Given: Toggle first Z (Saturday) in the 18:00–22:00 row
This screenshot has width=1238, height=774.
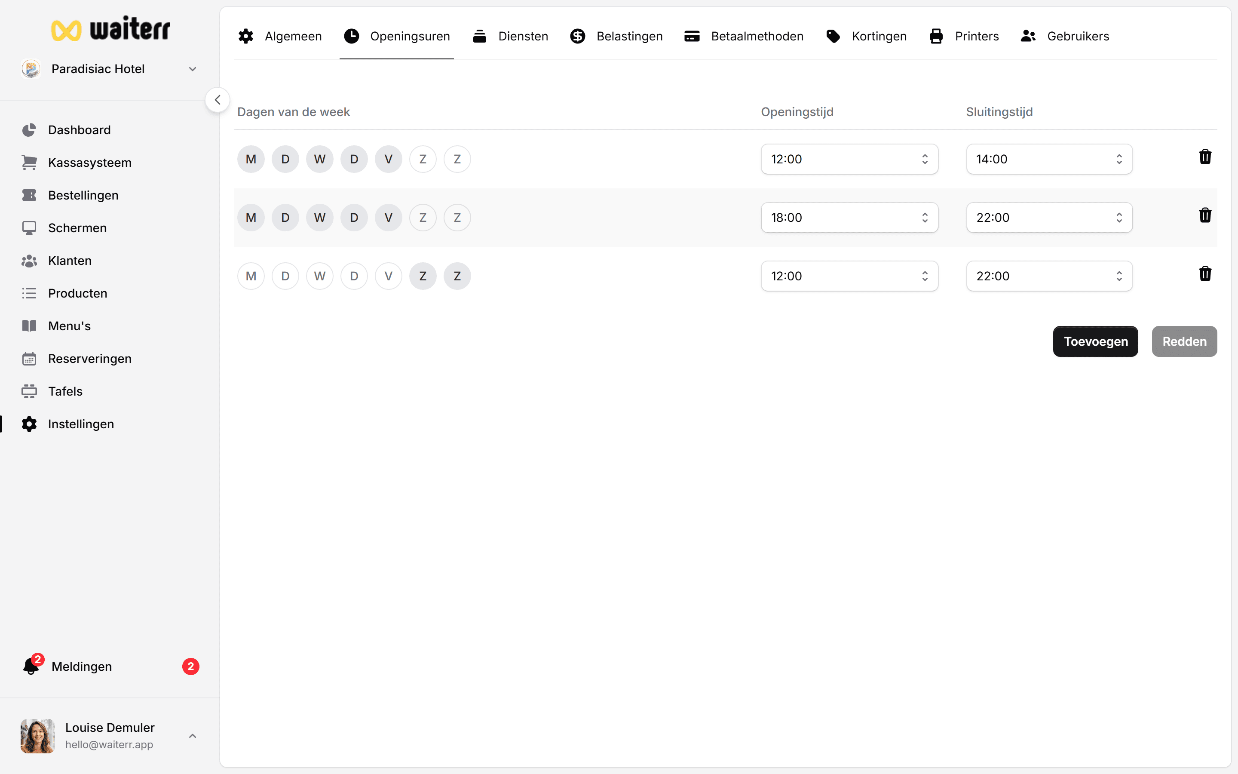Looking at the screenshot, I should pyautogui.click(x=423, y=218).
